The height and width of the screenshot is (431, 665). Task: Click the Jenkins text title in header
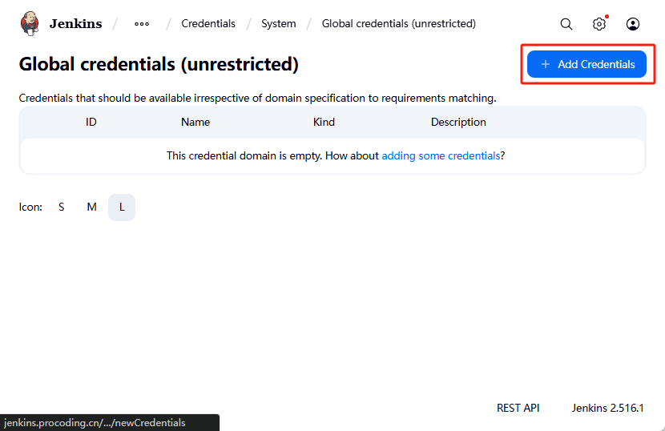click(x=75, y=24)
